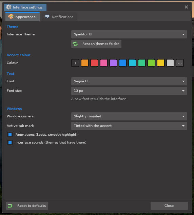
Task: Click the green reset arrow icon
Action: 10,206
